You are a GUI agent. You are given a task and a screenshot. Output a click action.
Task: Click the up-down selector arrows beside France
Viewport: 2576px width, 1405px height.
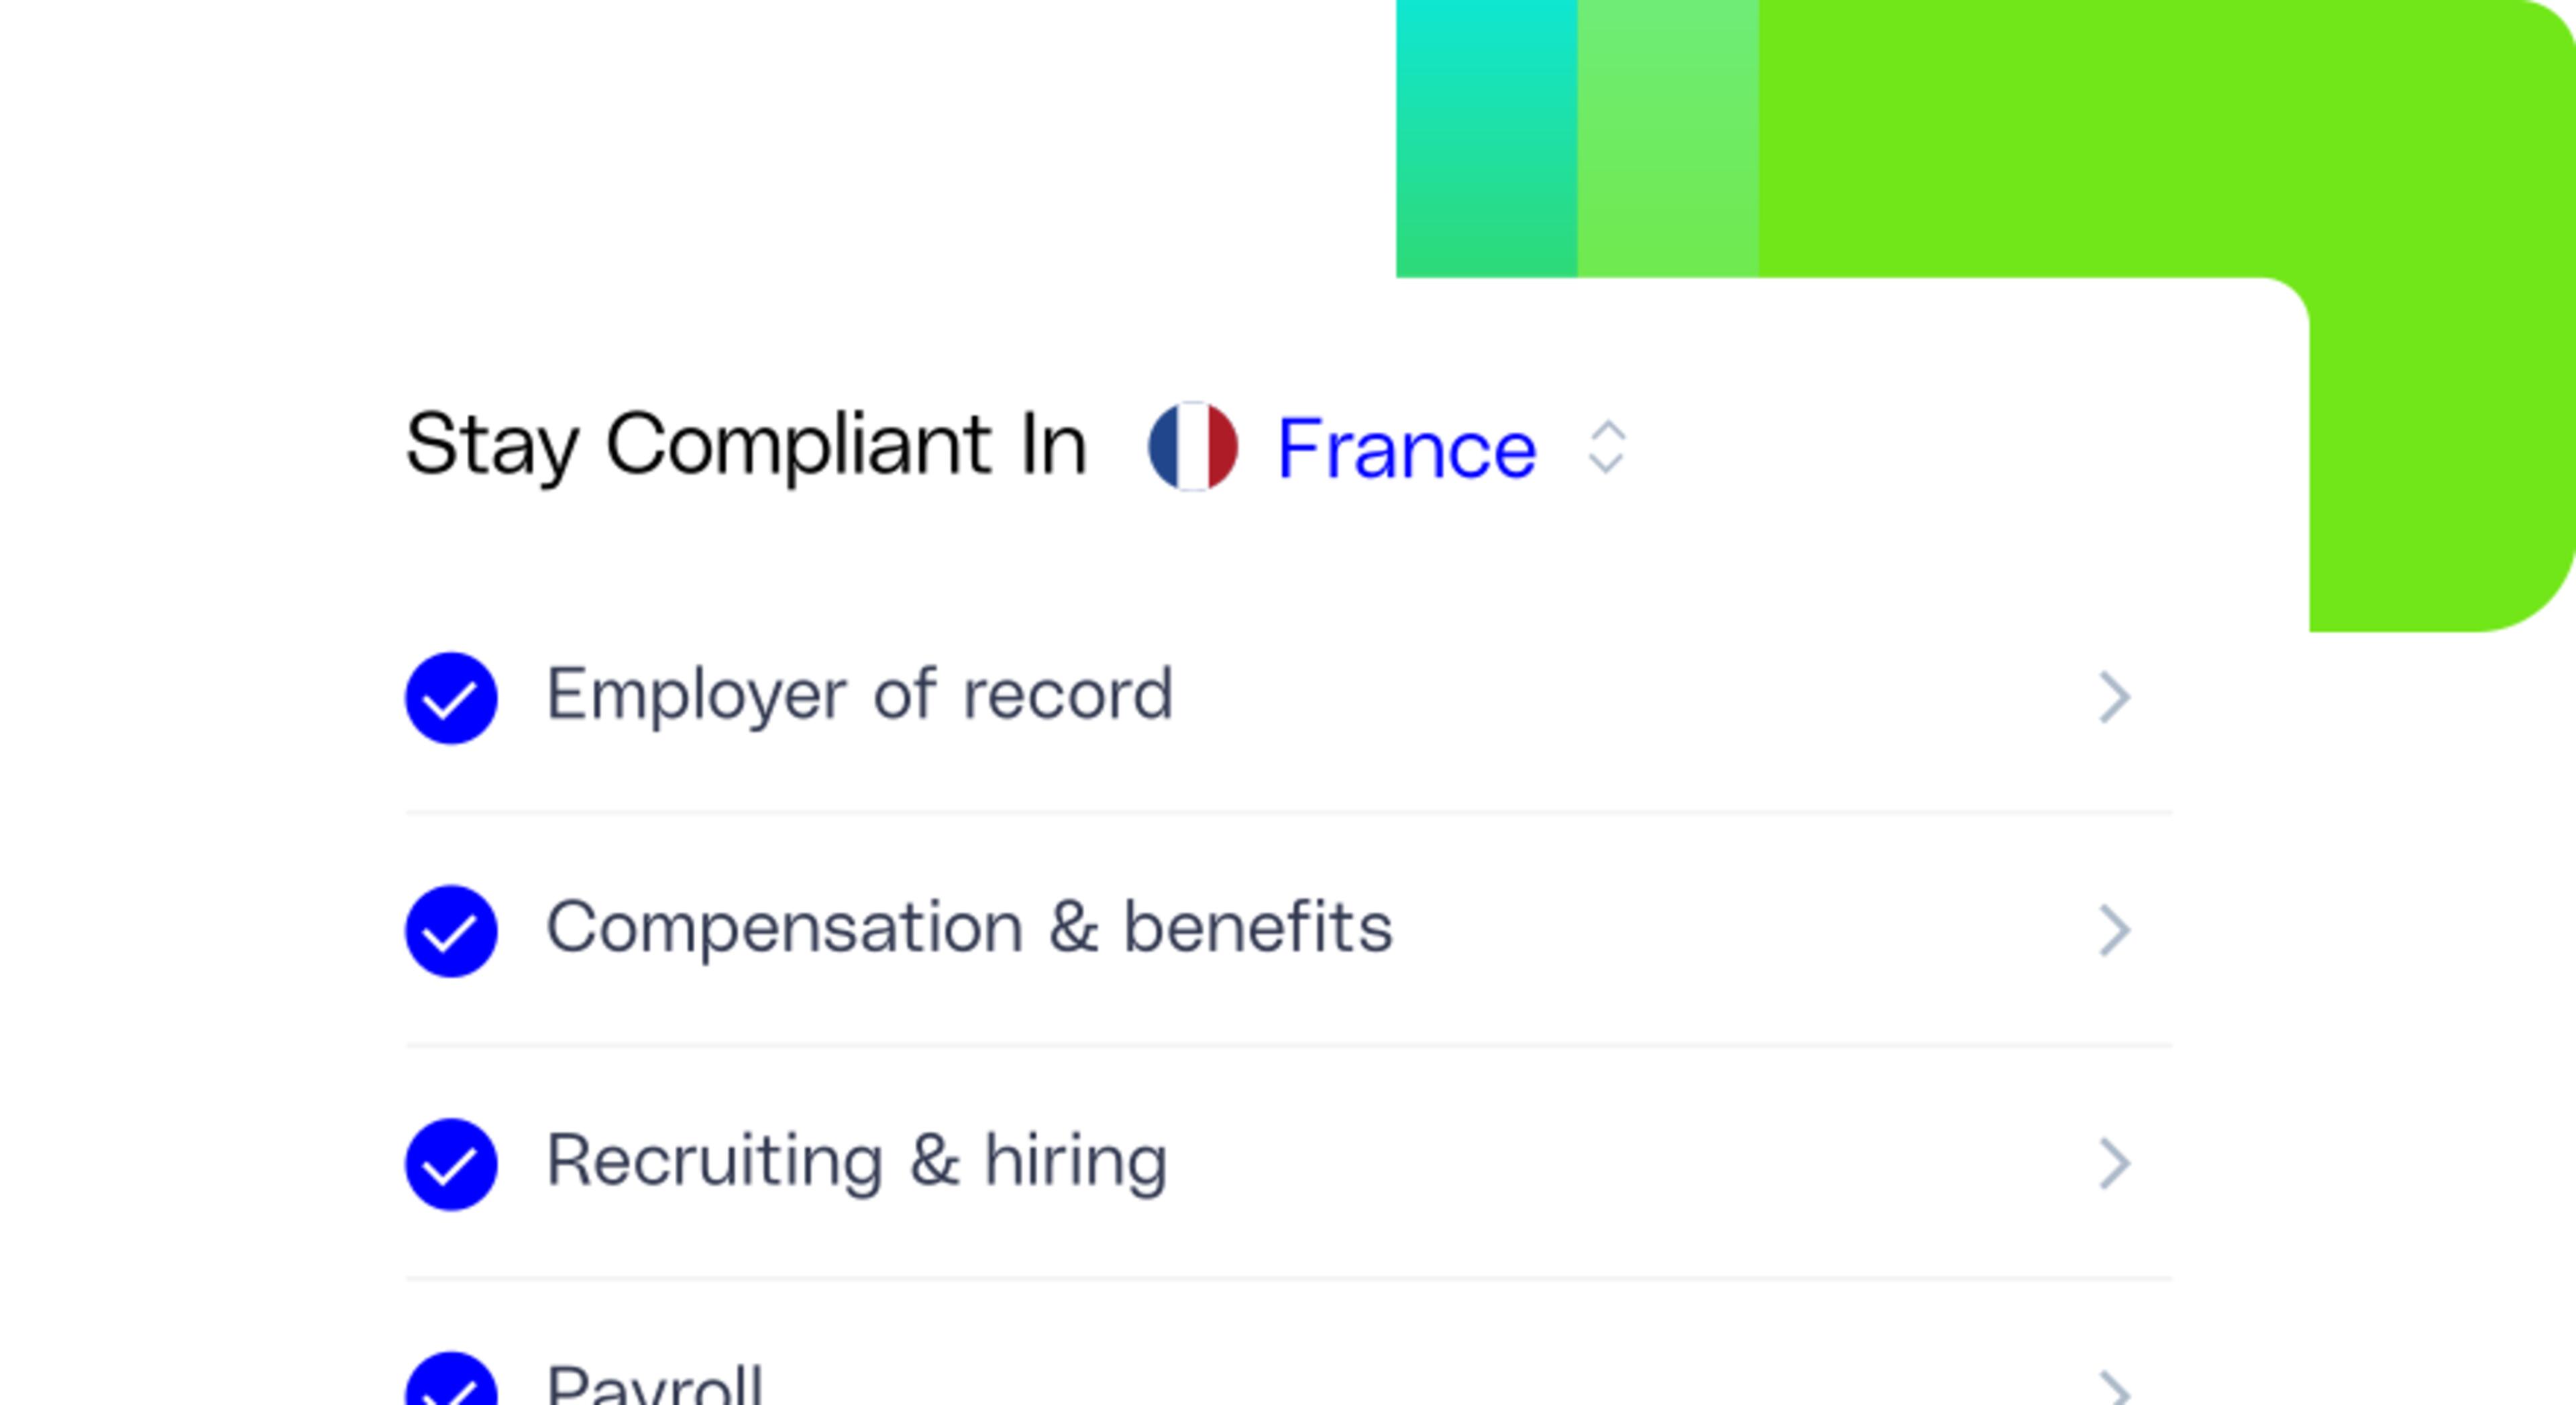coord(1606,447)
